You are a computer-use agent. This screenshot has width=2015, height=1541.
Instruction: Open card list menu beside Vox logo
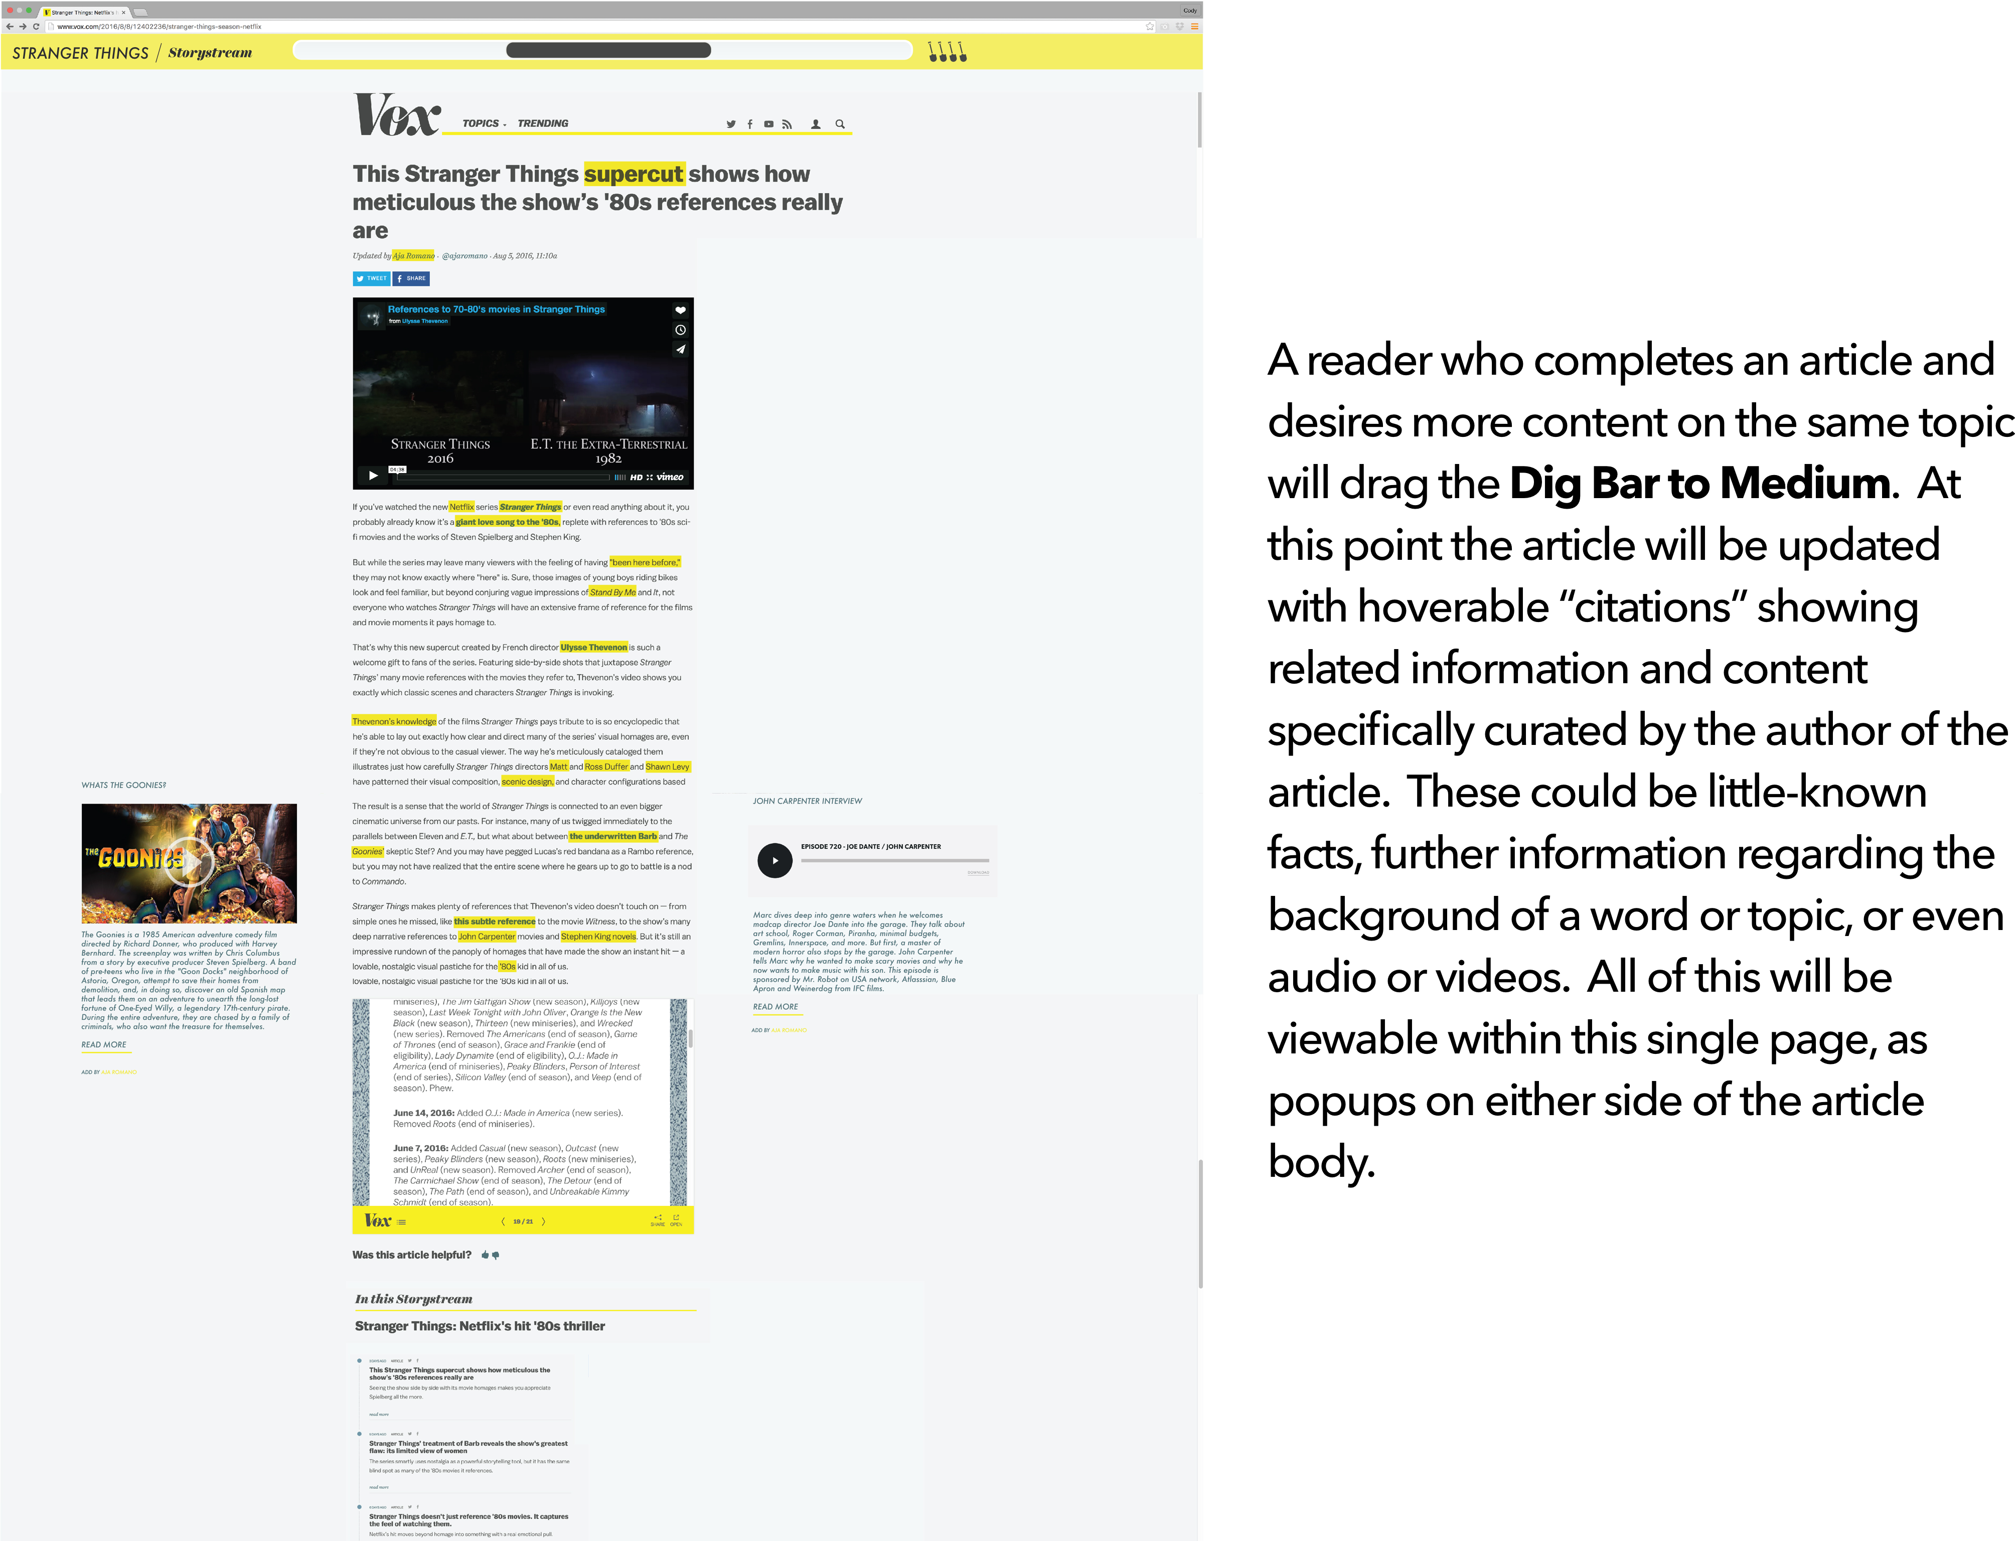pos(402,1222)
